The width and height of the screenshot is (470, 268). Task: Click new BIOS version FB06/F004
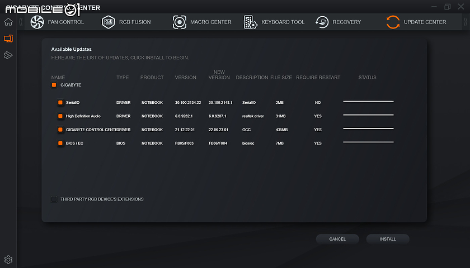coord(218,143)
